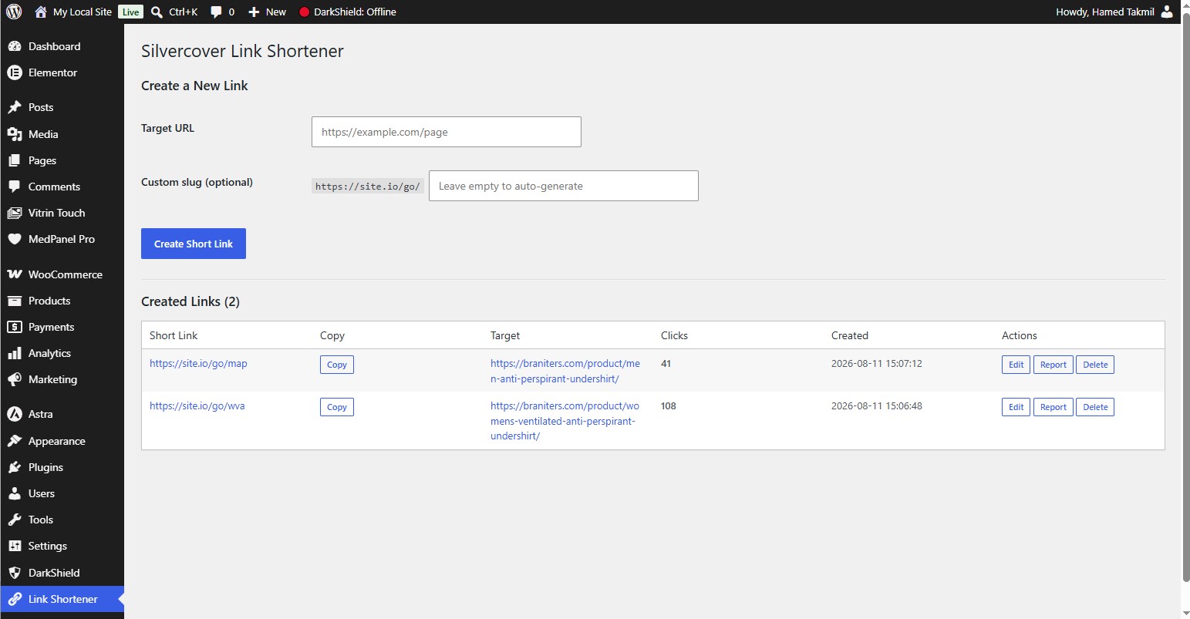Click the Analytics bar chart icon
This screenshot has height=619, width=1190.
click(14, 353)
